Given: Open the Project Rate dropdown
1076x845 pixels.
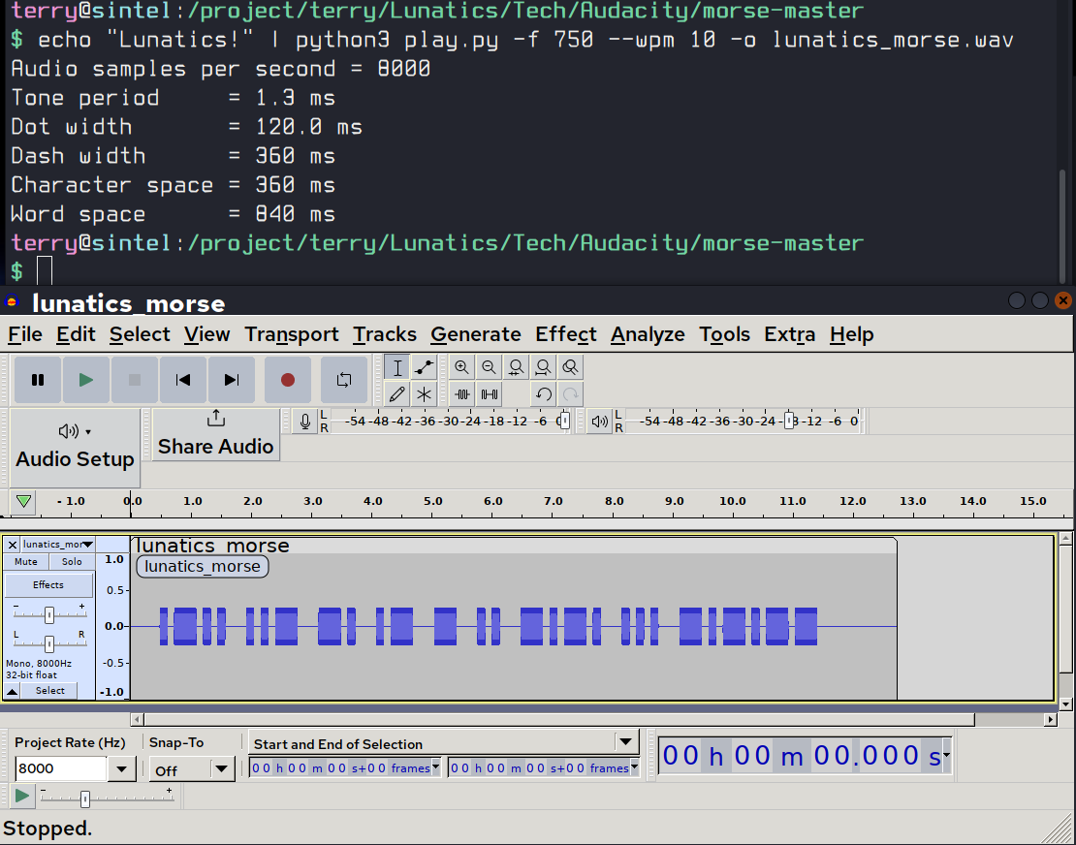Looking at the screenshot, I should point(121,769).
